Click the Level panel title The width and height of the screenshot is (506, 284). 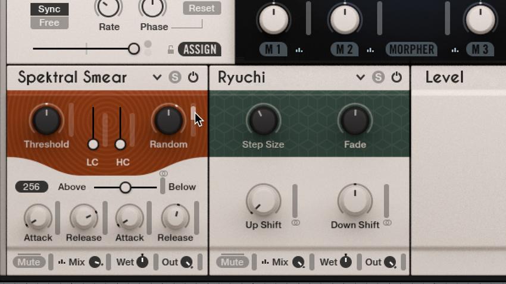click(x=444, y=77)
